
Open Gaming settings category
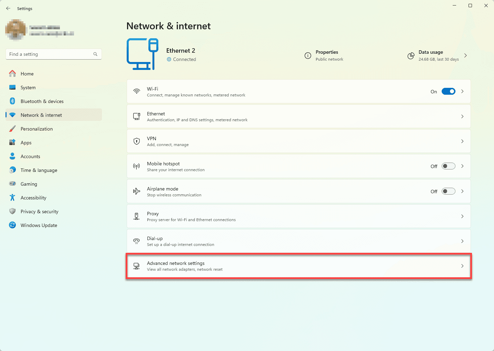click(54, 184)
